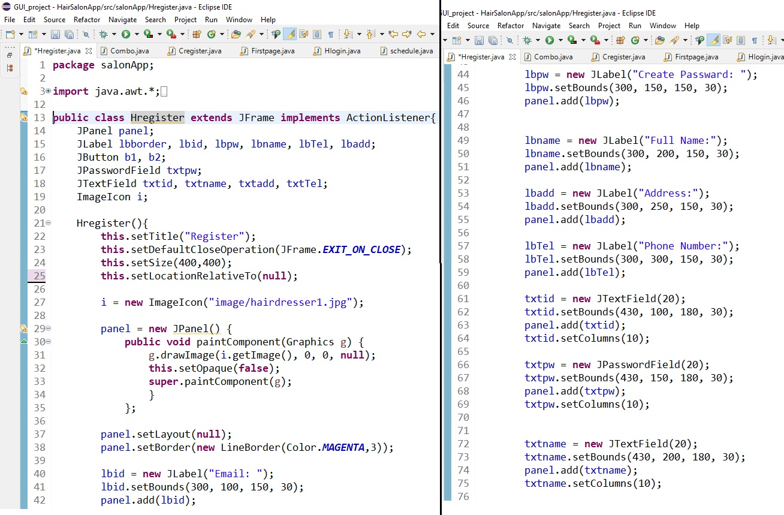Click New Java Package icon in right window

[621, 40]
